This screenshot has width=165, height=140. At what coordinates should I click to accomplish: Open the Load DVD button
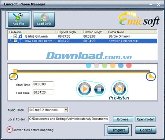pos(44,19)
